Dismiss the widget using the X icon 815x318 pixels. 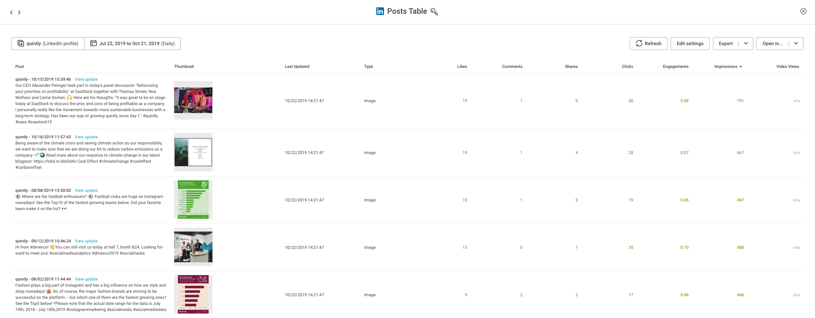pyautogui.click(x=803, y=11)
